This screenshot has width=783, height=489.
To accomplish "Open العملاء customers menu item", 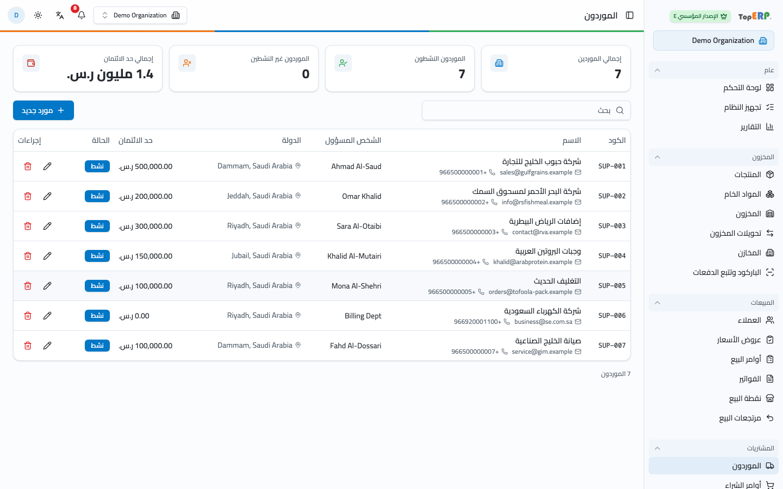I will [713, 320].
